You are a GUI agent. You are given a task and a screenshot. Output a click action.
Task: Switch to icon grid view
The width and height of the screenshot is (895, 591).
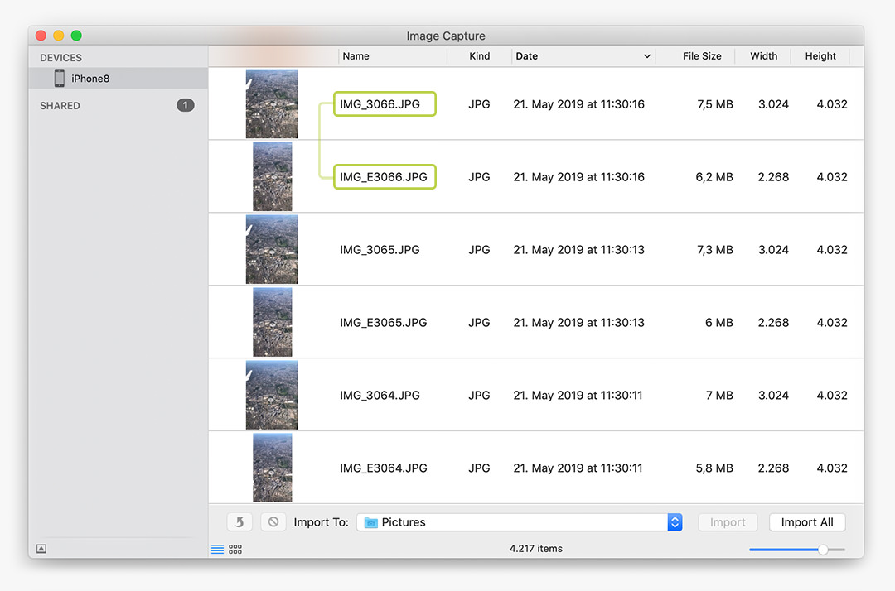click(235, 549)
